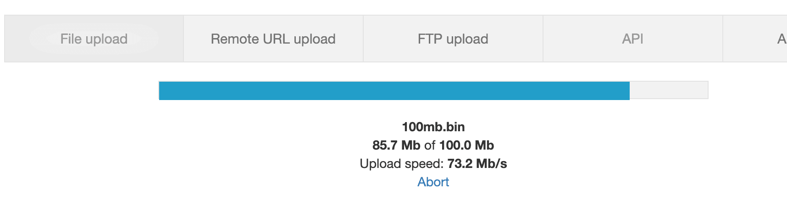Viewport: 787px width, 201px height.
Task: Click the blue filled part of progress bar
Action: (x=394, y=90)
